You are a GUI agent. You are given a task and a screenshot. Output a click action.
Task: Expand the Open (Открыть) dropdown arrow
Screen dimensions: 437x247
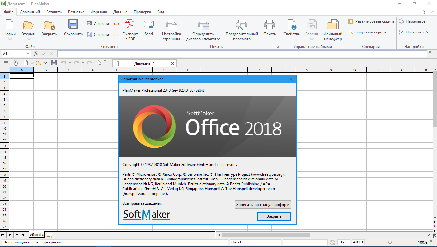[29, 39]
